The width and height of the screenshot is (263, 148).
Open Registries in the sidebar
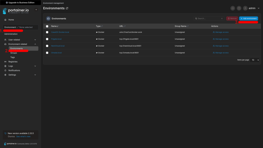(x=13, y=62)
